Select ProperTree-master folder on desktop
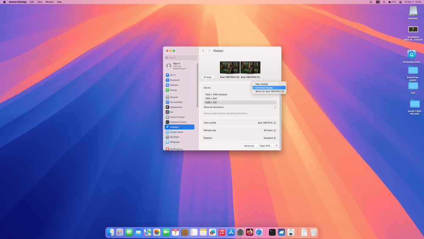Image resolution: width=424 pixels, height=239 pixels. click(413, 73)
